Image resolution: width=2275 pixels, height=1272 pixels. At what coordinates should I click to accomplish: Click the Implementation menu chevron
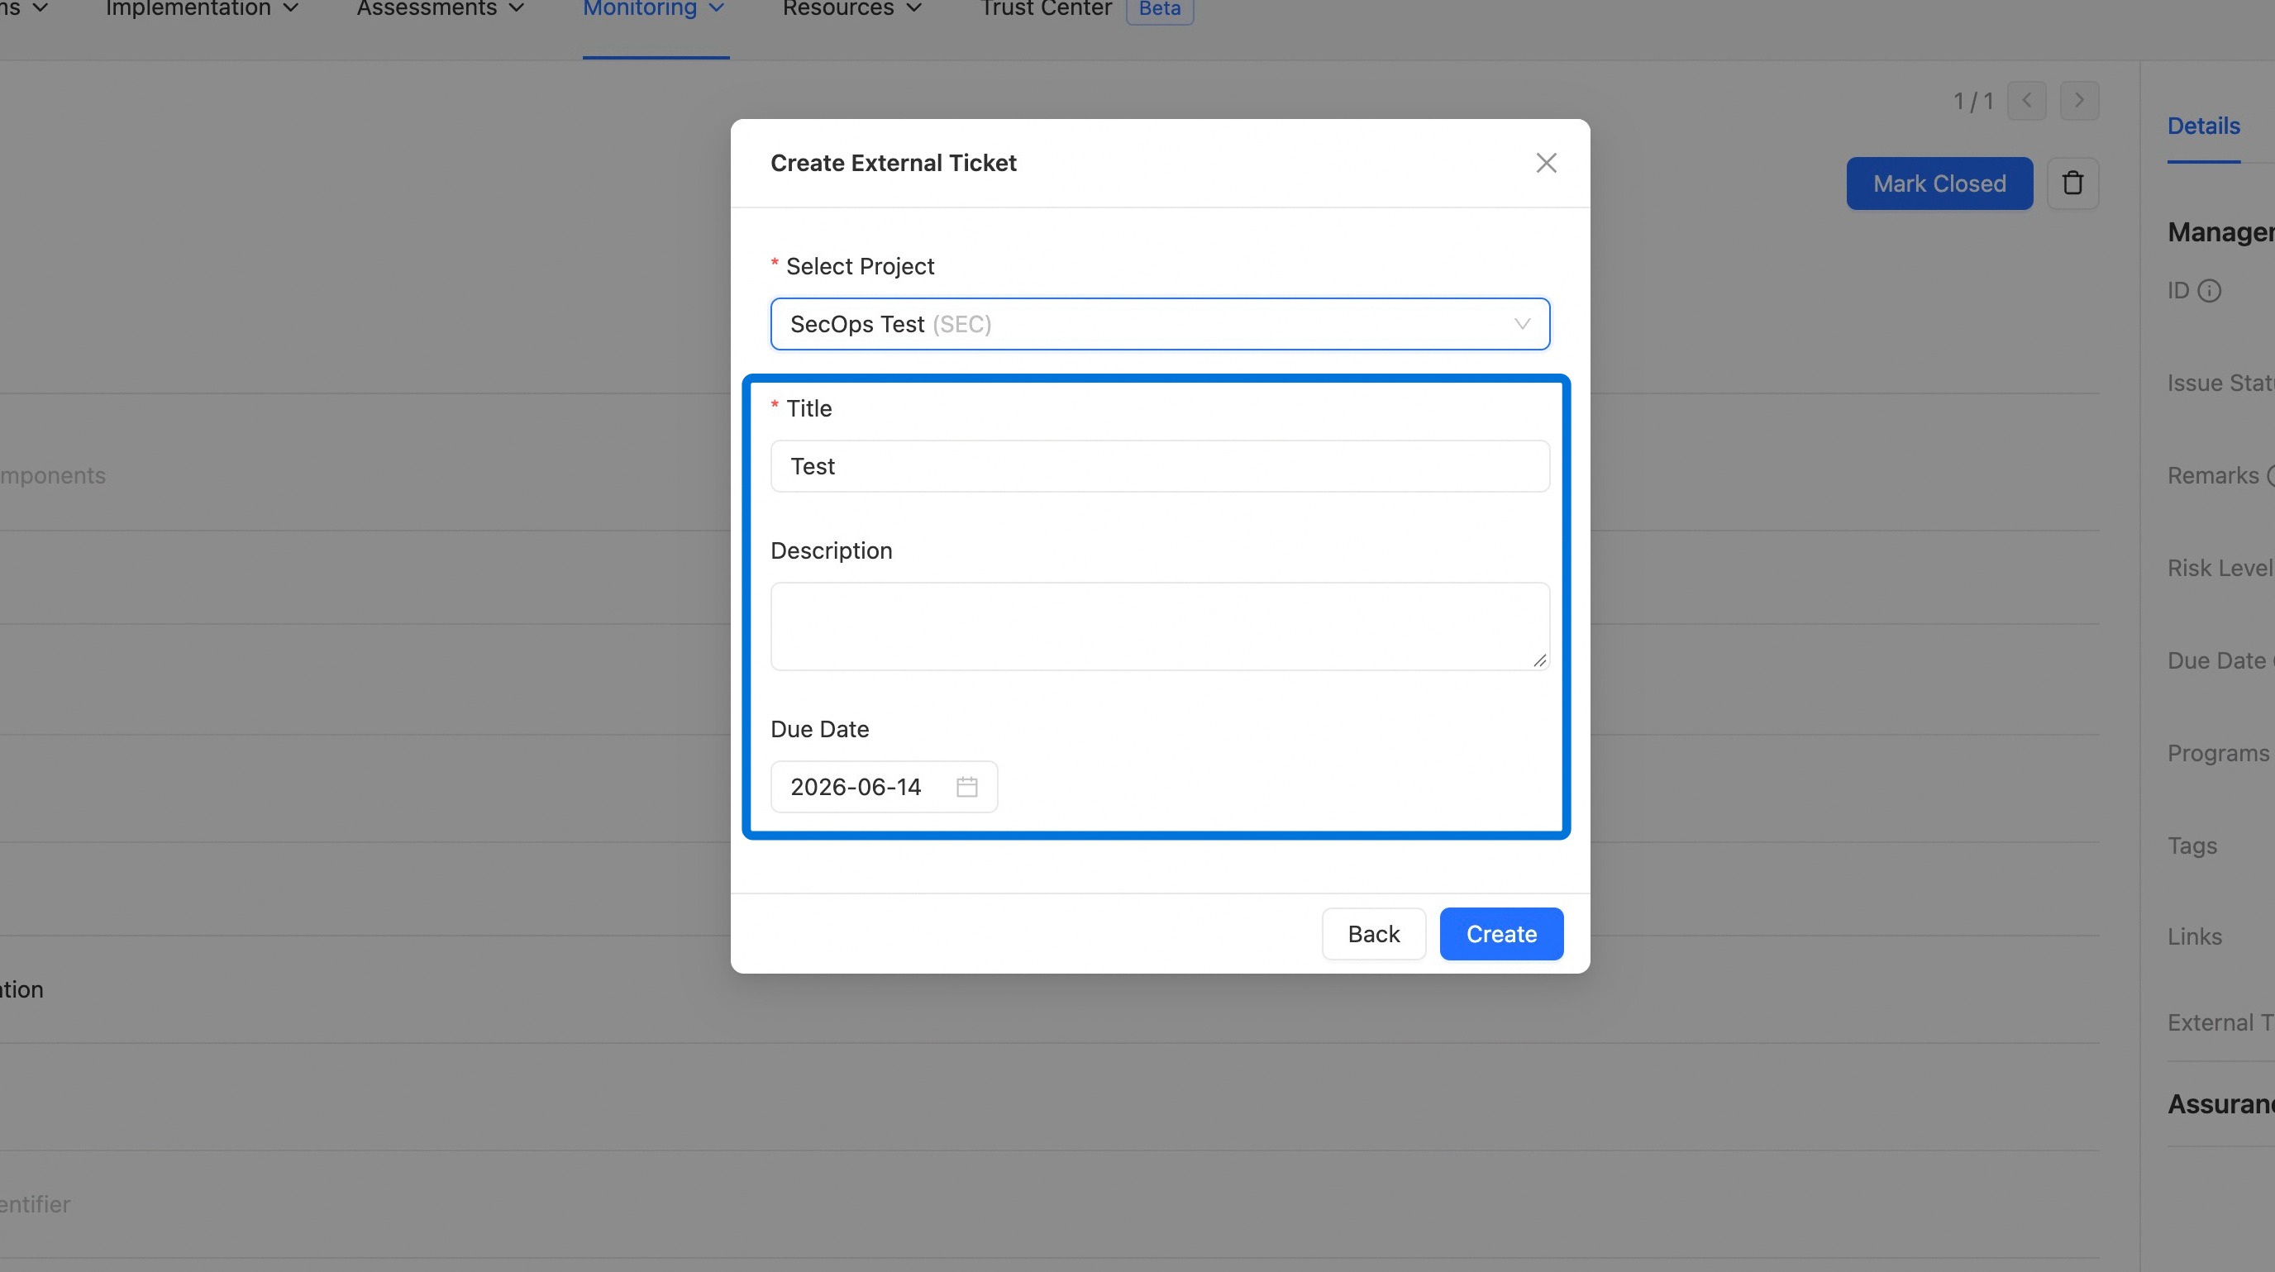tap(290, 8)
